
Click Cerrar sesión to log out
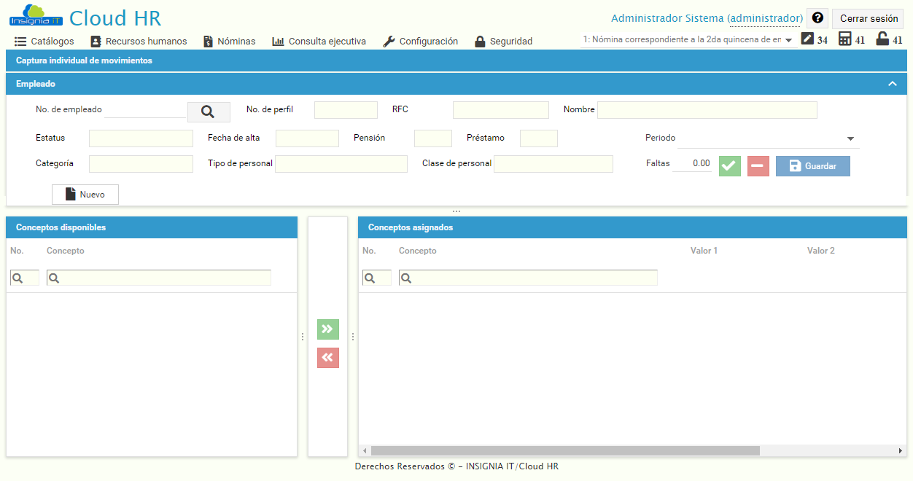point(867,17)
